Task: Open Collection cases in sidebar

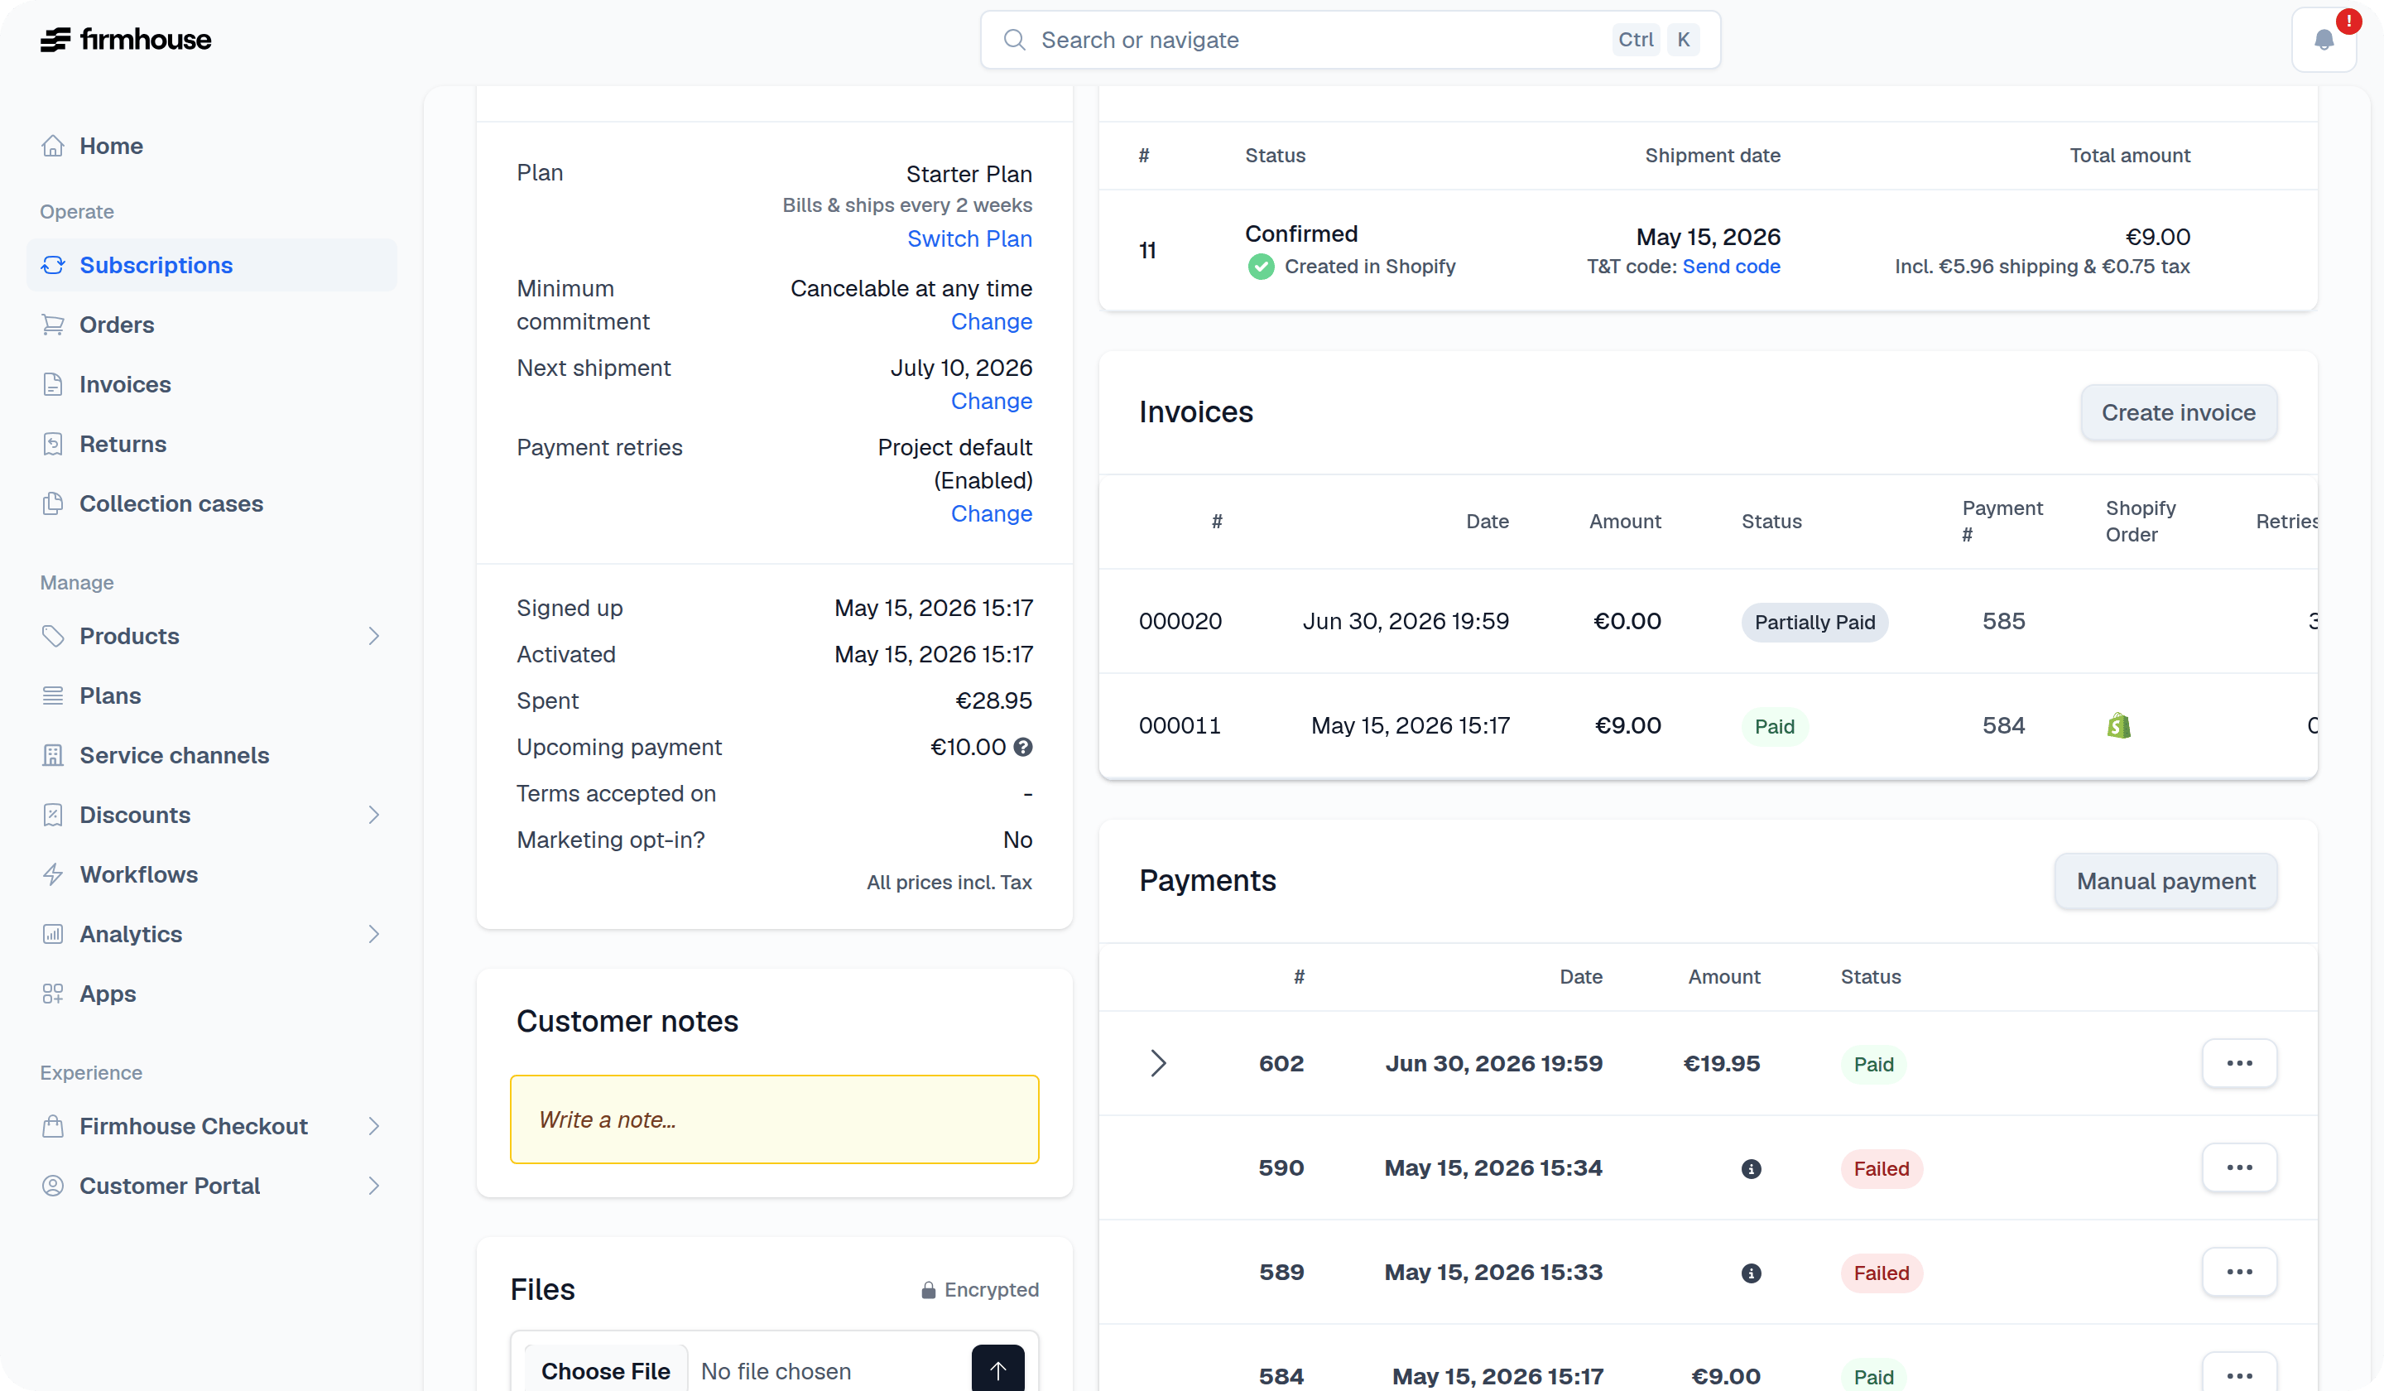Action: pyautogui.click(x=212, y=503)
